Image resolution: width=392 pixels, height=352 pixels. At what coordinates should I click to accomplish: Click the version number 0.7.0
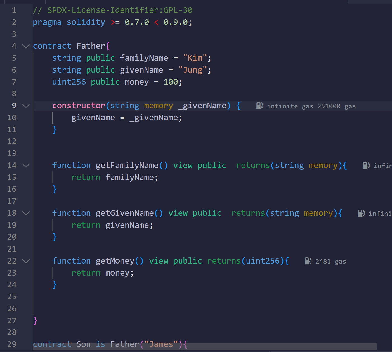coord(137,22)
